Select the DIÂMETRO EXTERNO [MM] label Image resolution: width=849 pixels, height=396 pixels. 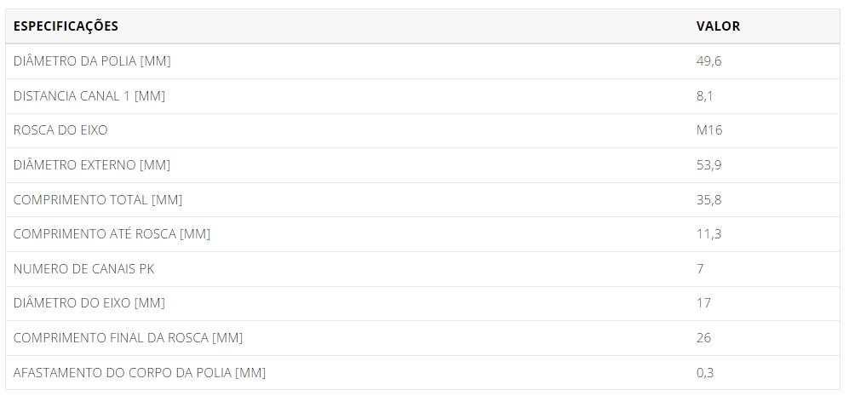(92, 165)
